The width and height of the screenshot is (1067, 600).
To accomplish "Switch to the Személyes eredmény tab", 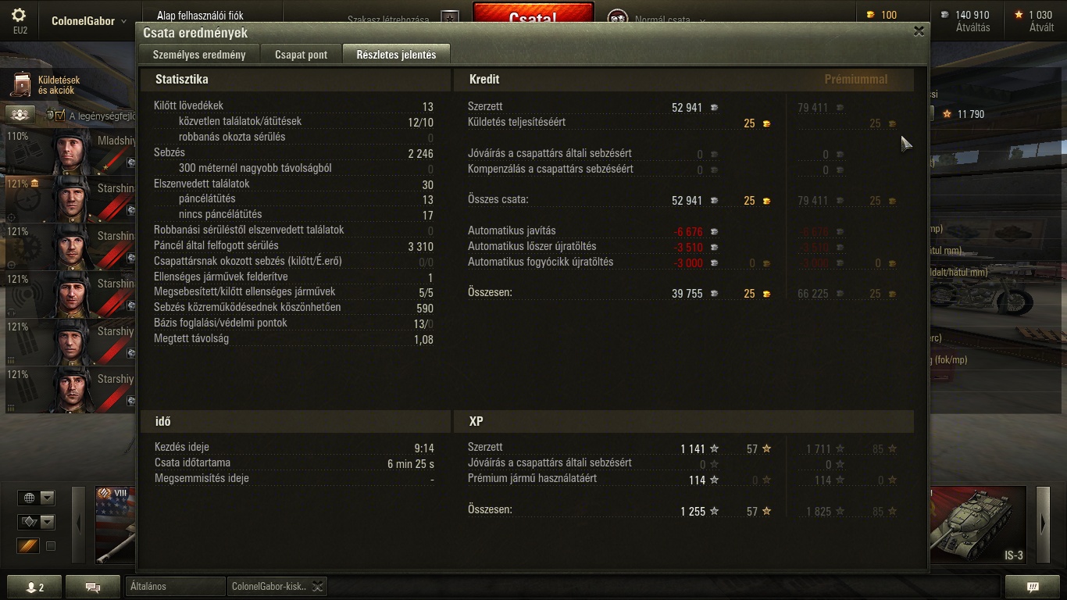I will pos(199,55).
